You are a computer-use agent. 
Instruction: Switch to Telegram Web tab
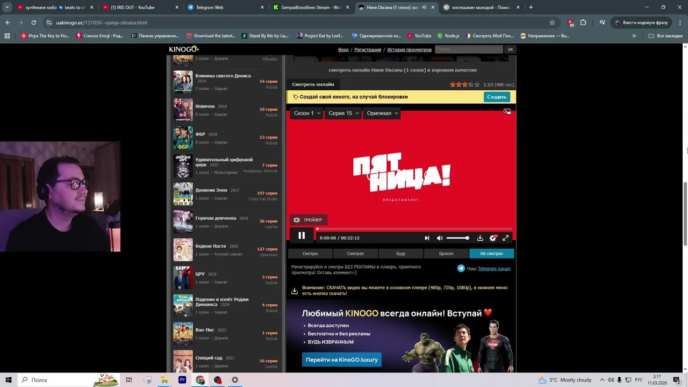click(x=226, y=8)
